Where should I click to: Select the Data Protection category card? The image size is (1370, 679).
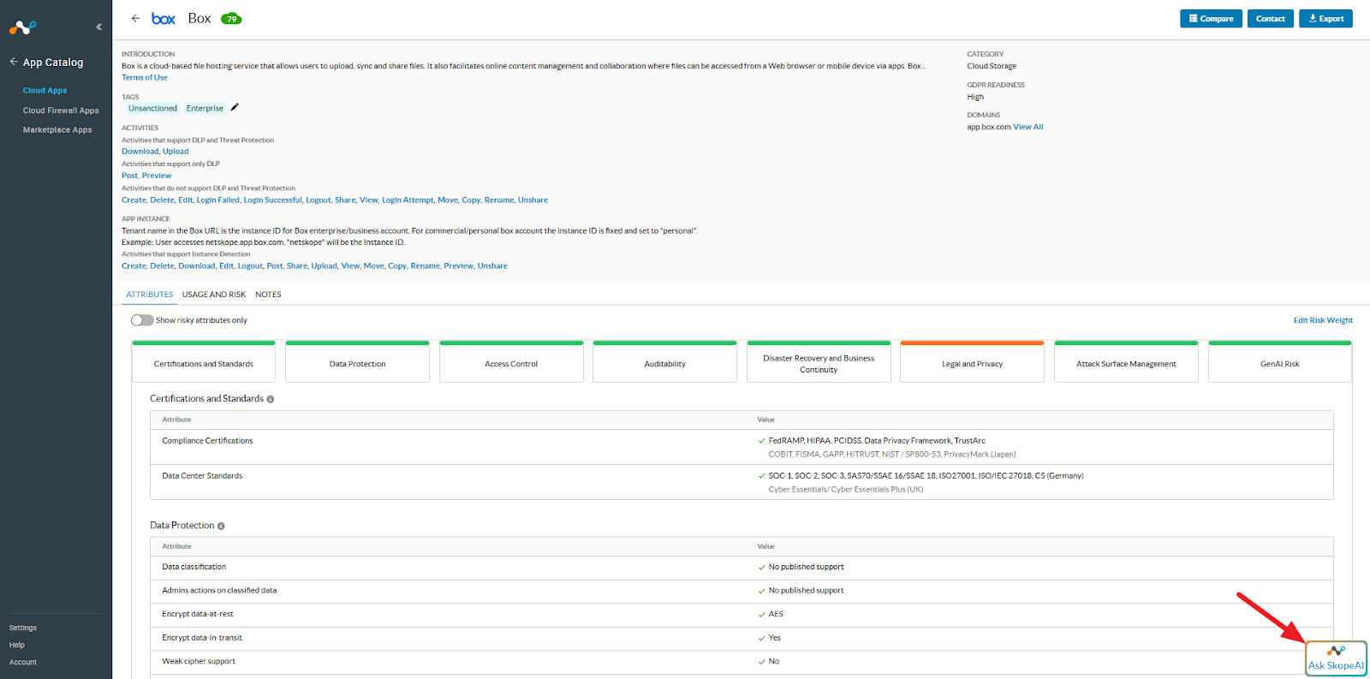point(357,362)
